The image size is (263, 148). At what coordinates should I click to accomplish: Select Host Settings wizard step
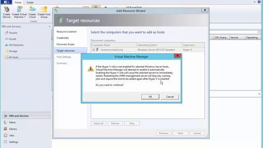point(64,57)
